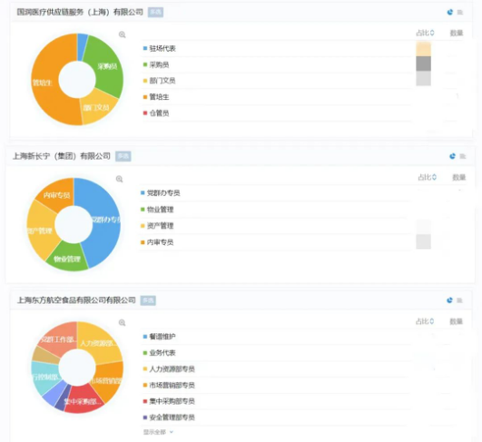Select 内审专员 legend row
Image resolution: width=482 pixels, height=442 pixels.
click(303, 242)
